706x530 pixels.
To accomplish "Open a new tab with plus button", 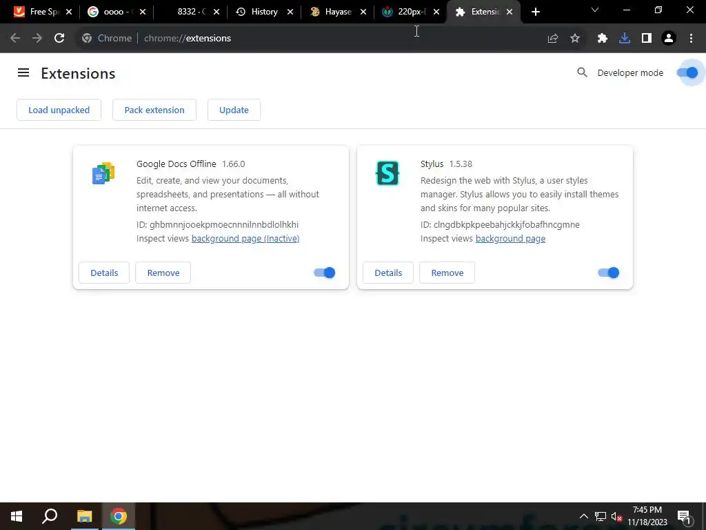I will click(535, 12).
